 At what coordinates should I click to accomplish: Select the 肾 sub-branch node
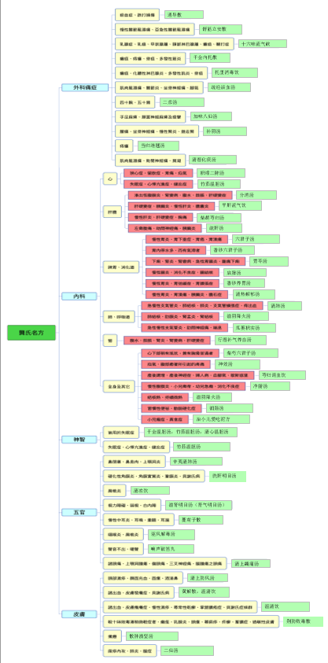[110, 341]
